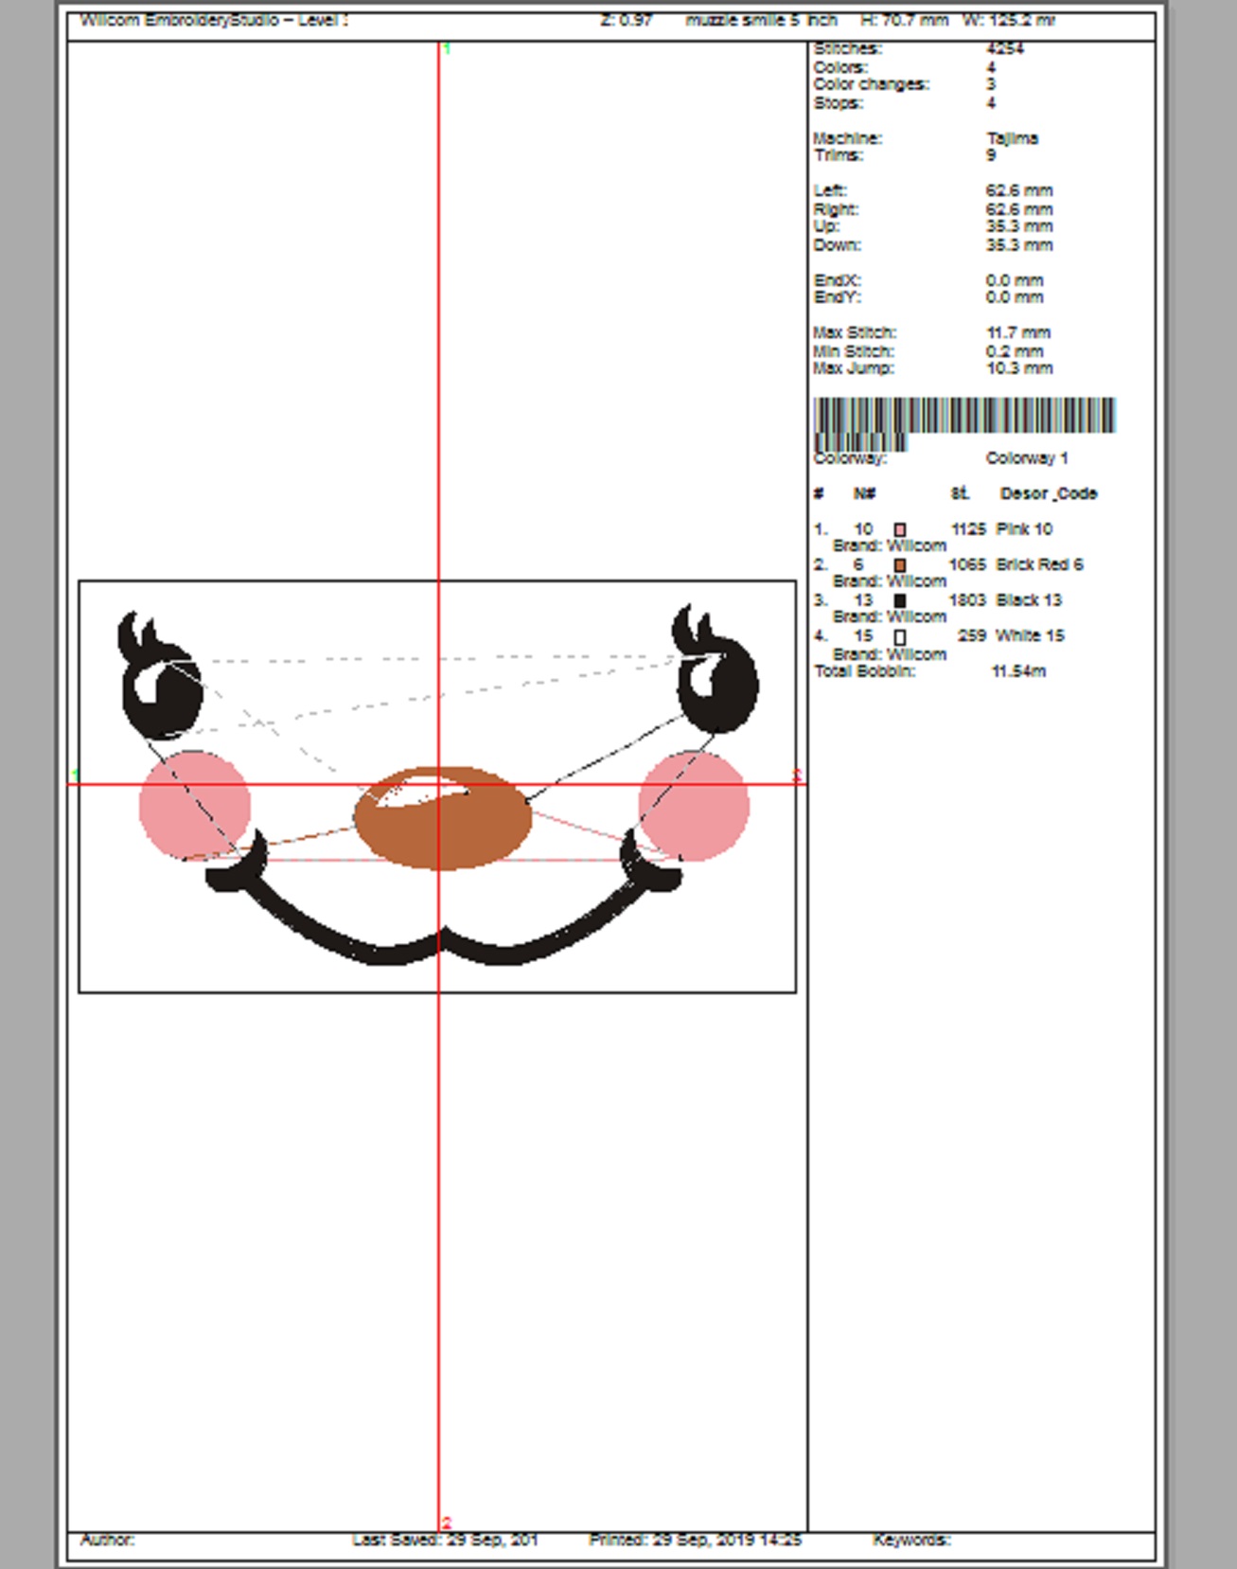
Task: Click the stitch count '1803' for Black
Action: (x=967, y=600)
